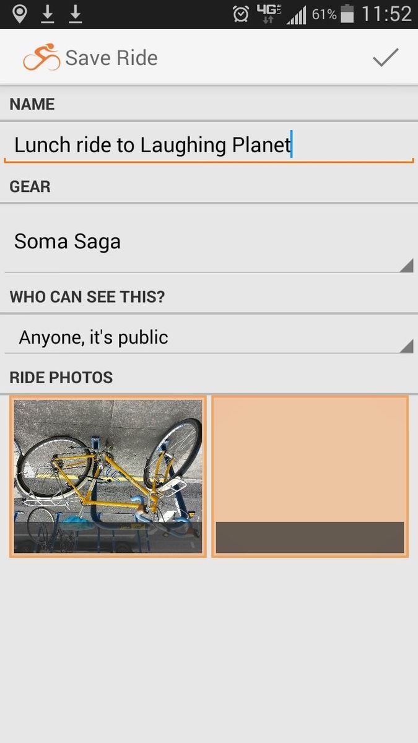
Task: Tap the gear dropdown corner arrow
Action: 406,266
